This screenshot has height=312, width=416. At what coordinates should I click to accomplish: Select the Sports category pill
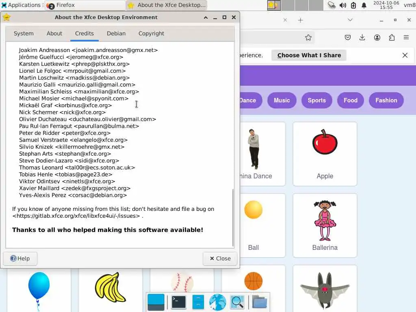click(x=317, y=100)
